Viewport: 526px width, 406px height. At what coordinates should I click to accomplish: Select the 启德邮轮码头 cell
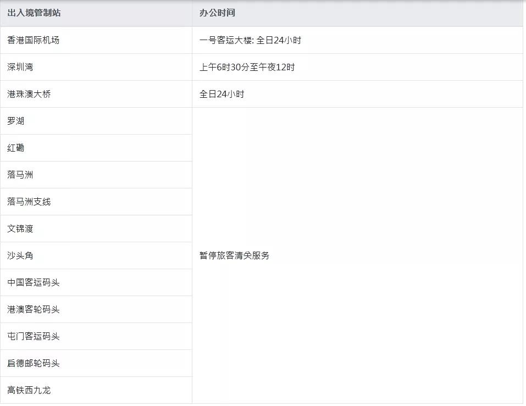(x=34, y=363)
